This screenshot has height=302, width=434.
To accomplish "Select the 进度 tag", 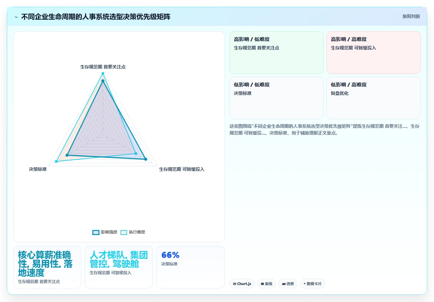I will 288,284.
